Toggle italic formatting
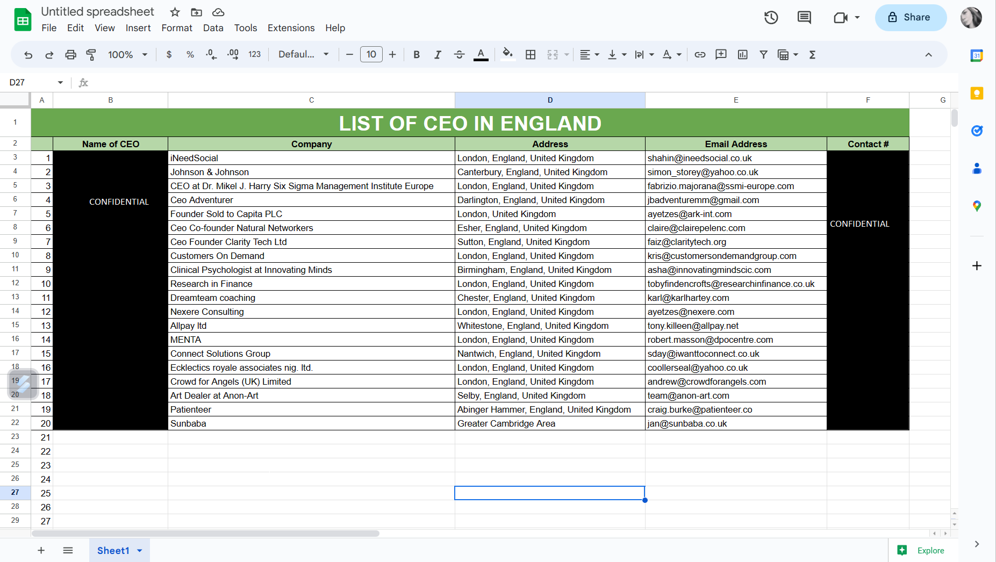The image size is (996, 562). click(438, 55)
